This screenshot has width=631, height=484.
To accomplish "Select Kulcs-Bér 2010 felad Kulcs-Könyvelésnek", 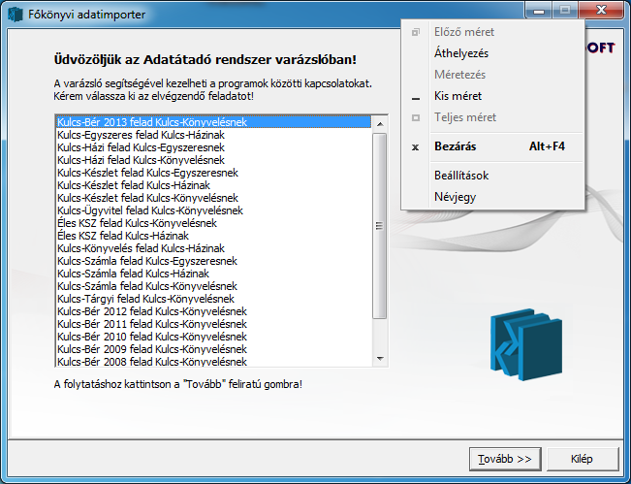I will tap(213, 337).
